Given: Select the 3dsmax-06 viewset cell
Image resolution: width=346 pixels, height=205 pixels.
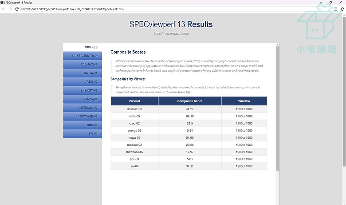Looking at the screenshot, I should (x=134, y=109).
